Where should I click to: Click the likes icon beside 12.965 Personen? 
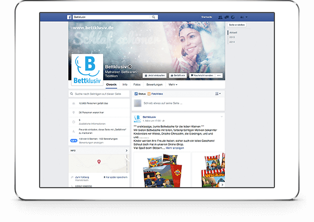pyautogui.click(x=73, y=103)
